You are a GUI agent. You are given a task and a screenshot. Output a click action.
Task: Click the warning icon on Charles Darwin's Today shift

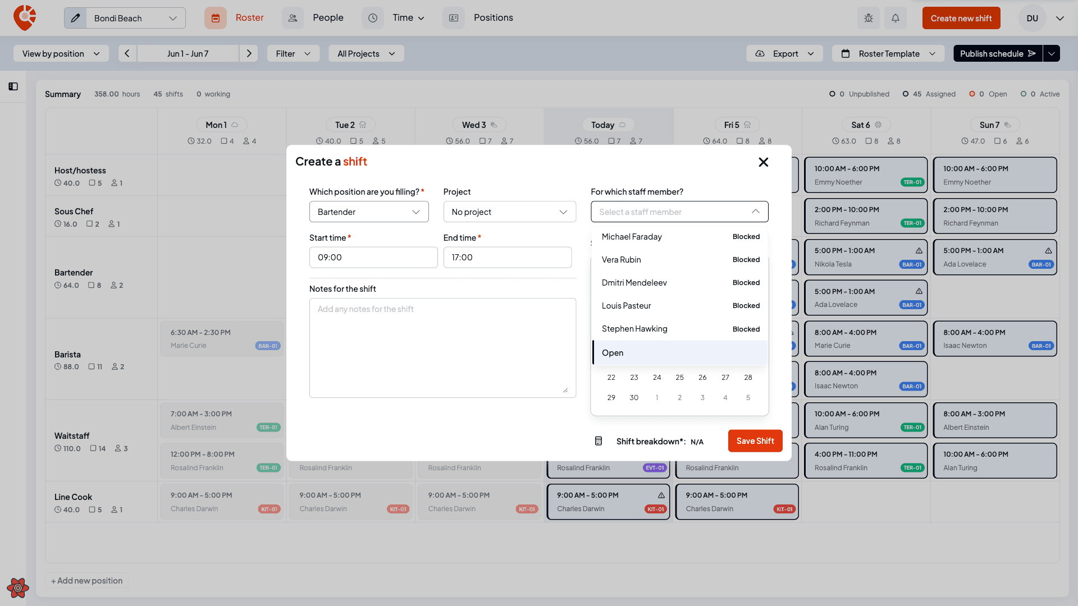coord(661,495)
